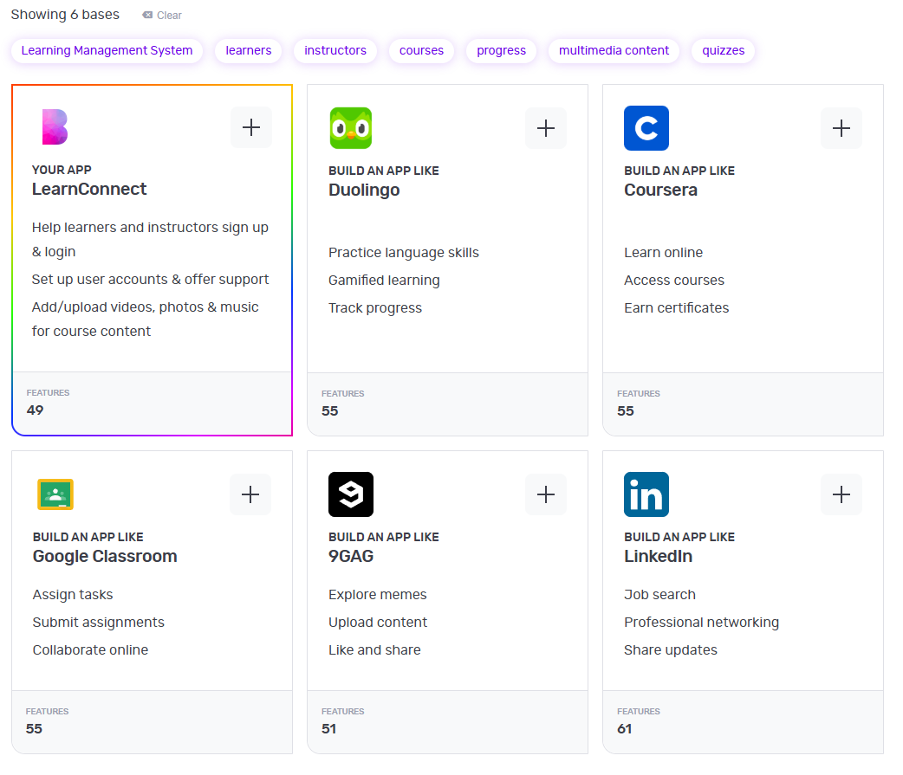This screenshot has height=775, width=903.
Task: Add the 9GAG base with plus button
Action: tap(546, 494)
